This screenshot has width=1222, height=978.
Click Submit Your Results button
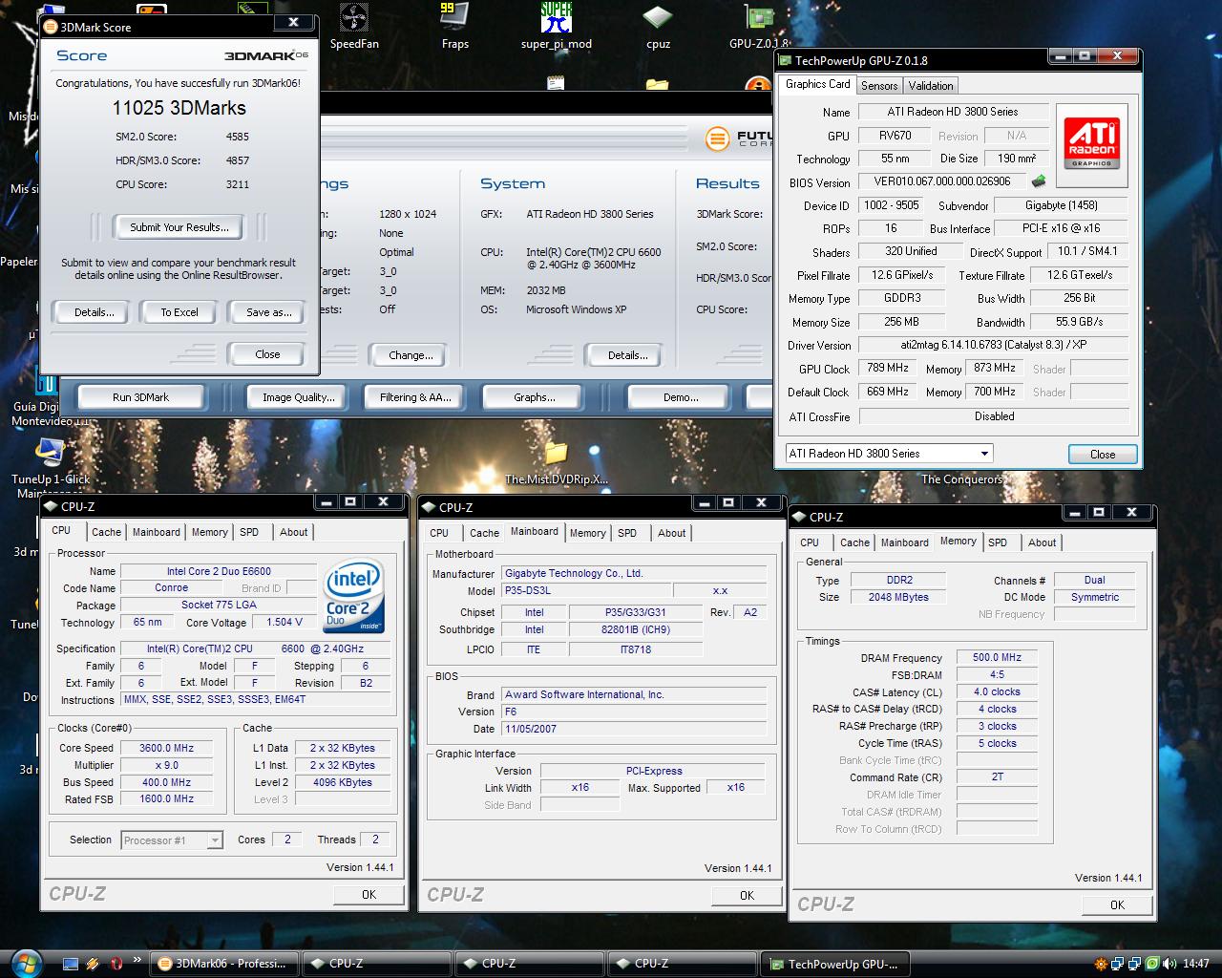tap(179, 227)
